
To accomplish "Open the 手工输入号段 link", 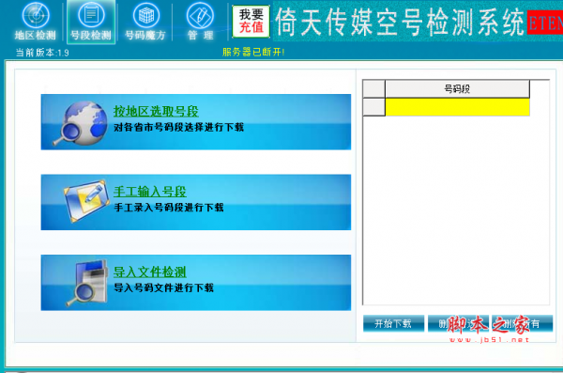I will [x=150, y=192].
